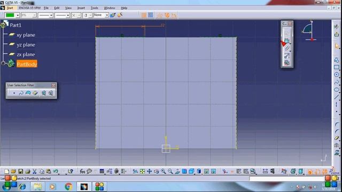Toggle Geometrical Constraints option
This screenshot has height=192, width=342.
pos(167,15)
